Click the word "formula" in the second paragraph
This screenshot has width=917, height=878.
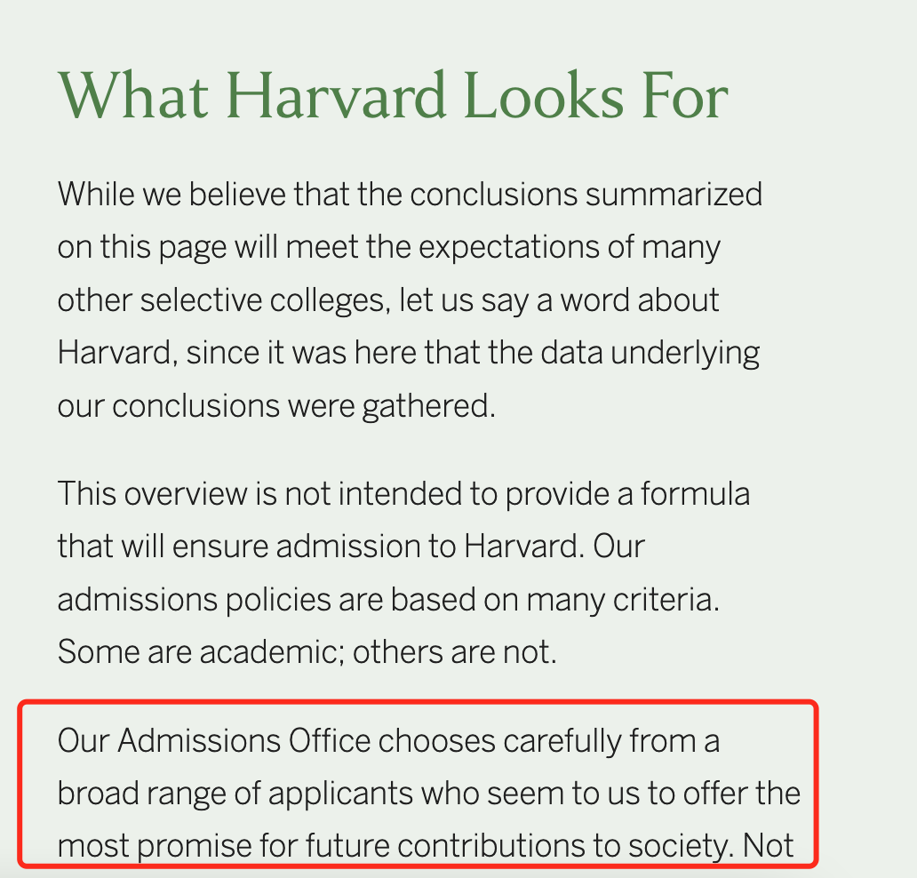pyautogui.click(x=696, y=493)
